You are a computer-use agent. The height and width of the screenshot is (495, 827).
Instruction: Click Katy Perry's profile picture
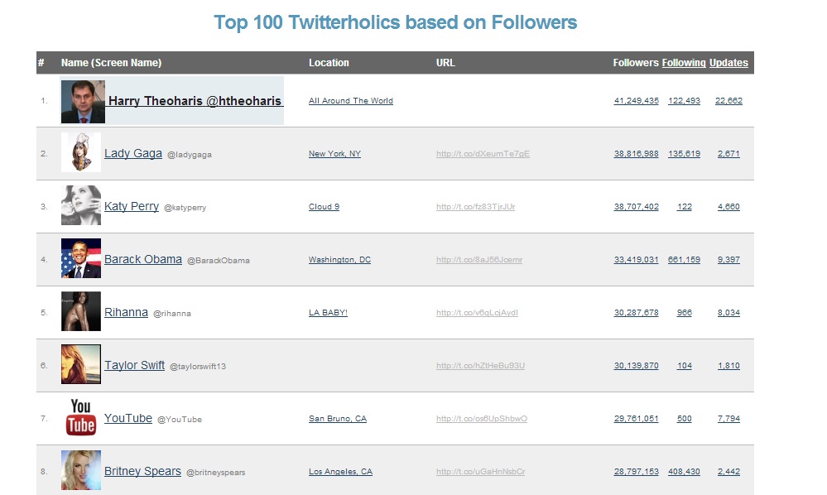[81, 206]
